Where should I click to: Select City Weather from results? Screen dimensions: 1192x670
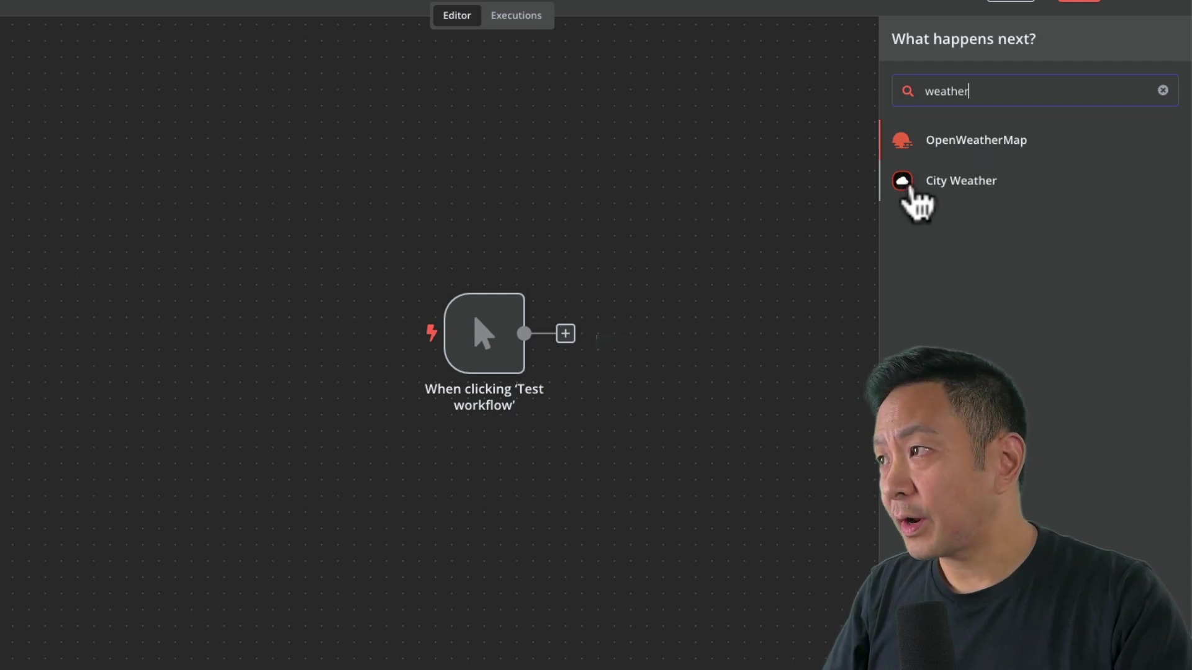[x=1035, y=181]
